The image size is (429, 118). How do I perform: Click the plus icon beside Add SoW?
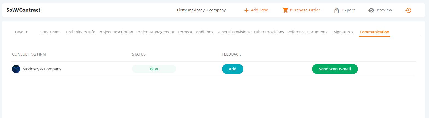246,10
